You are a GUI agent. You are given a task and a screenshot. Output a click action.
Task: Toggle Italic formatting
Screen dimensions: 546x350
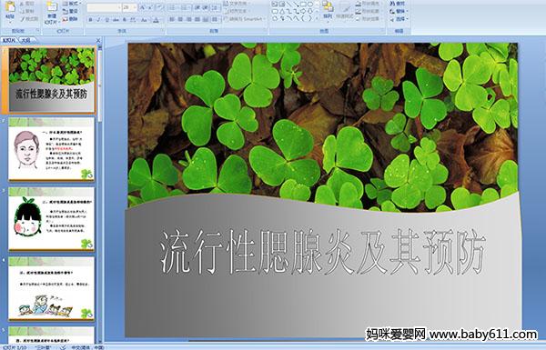point(98,20)
